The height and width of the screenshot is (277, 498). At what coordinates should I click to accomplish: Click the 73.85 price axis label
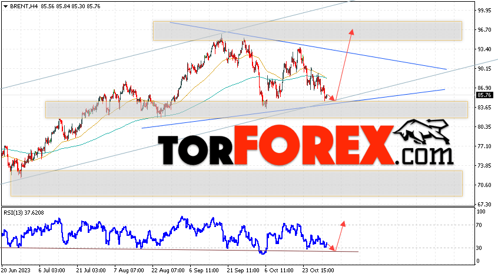[x=484, y=166]
